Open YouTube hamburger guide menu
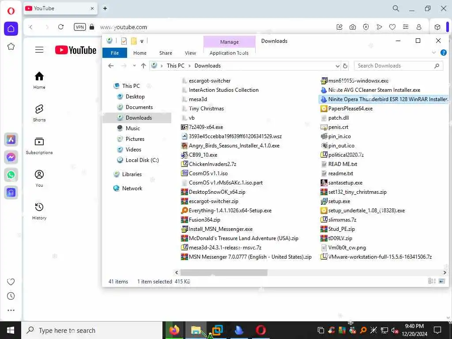This screenshot has height=339, width=452. [39, 50]
